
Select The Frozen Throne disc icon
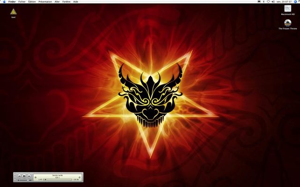(287, 23)
